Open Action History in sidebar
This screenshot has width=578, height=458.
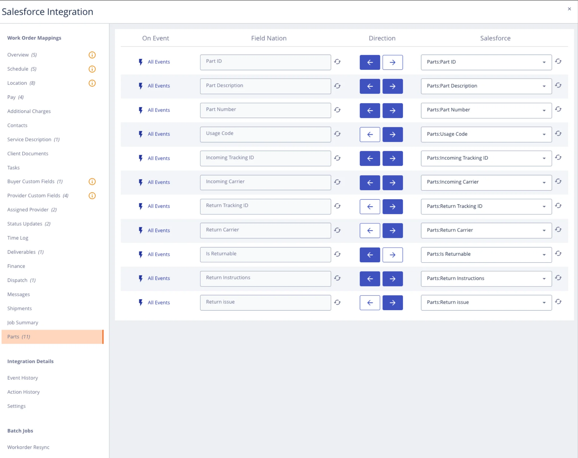(x=24, y=392)
